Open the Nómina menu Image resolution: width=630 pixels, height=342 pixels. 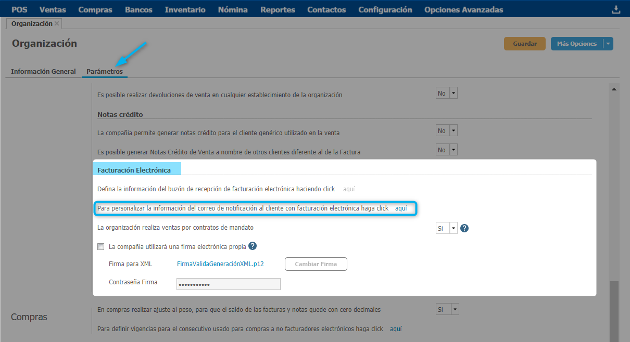coord(233,9)
